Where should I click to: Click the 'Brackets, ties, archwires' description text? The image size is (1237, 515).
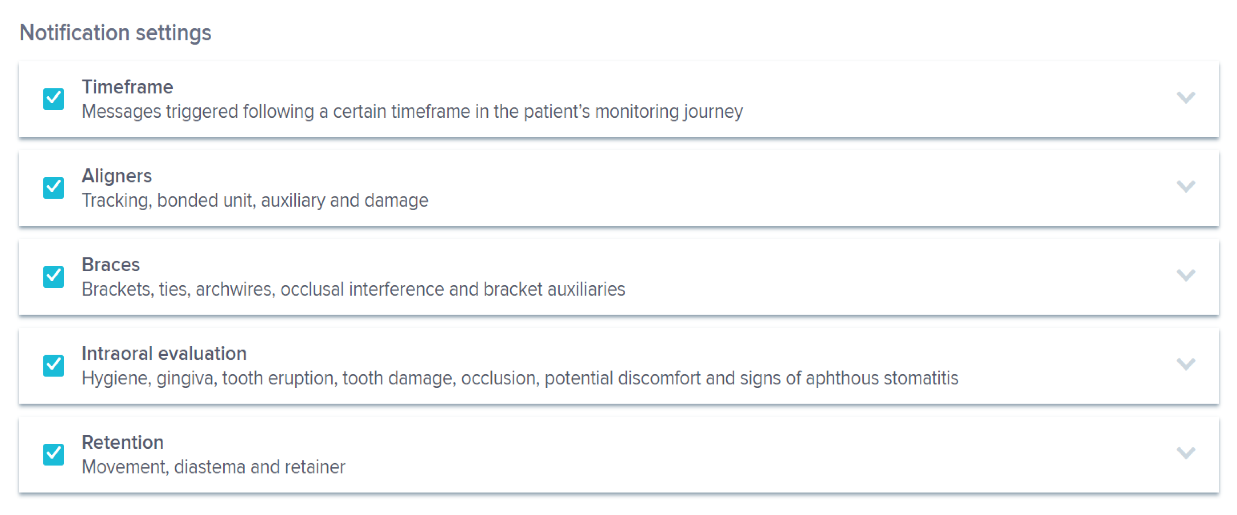pos(353,289)
